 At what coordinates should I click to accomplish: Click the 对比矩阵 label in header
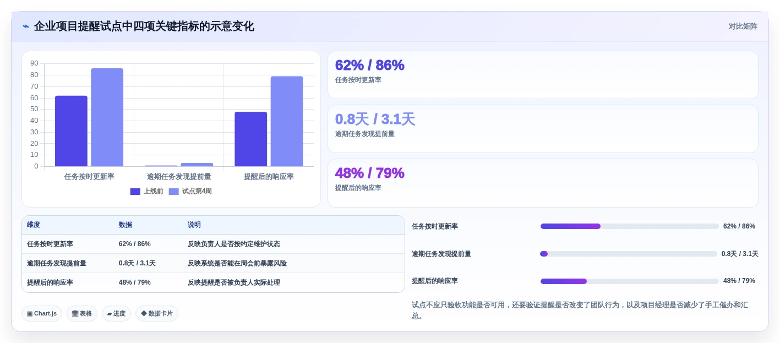click(743, 26)
